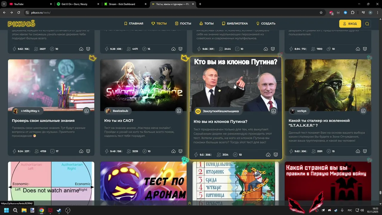Click face icon on the клонов Путина card

tap(276, 155)
